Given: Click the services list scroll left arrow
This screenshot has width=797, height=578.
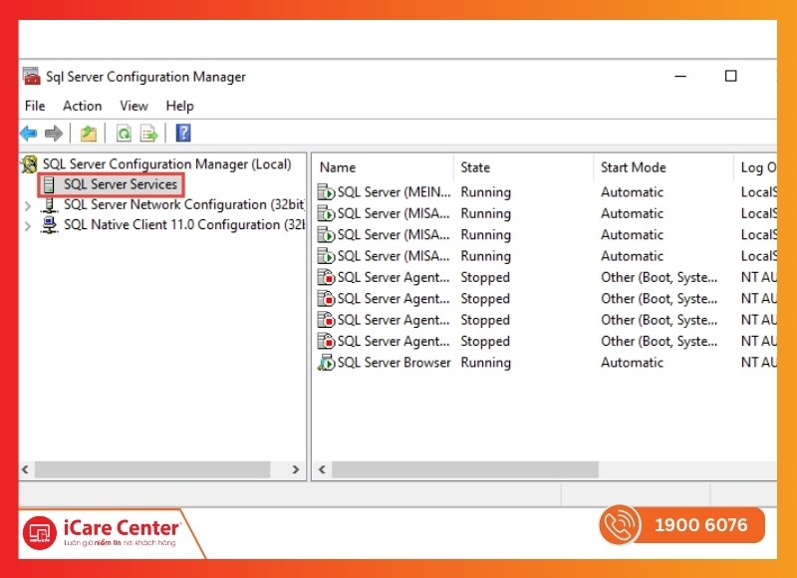Looking at the screenshot, I should (x=322, y=469).
